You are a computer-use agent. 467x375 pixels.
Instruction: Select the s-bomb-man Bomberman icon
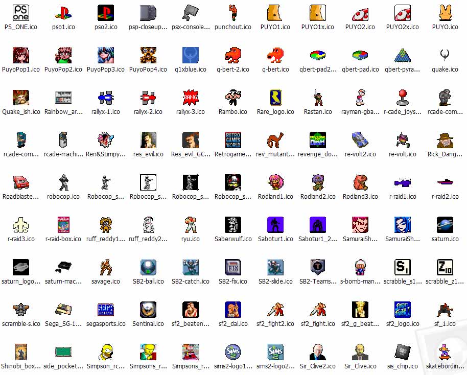360,267
